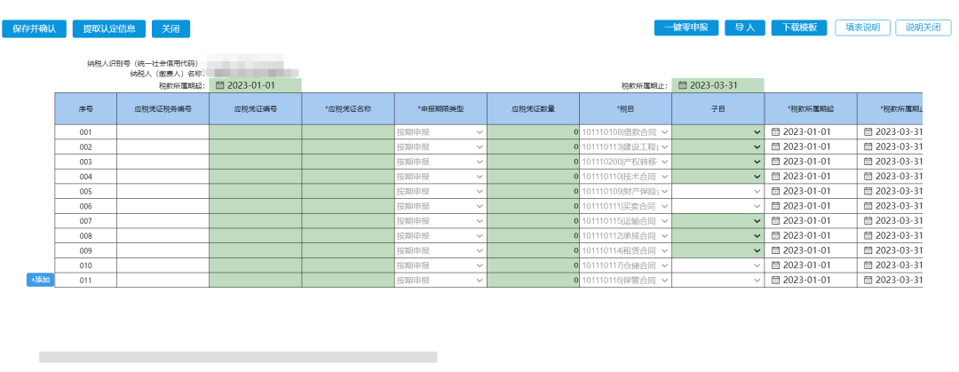
Task: Open 填表说明 instructions
Action: pos(862,28)
